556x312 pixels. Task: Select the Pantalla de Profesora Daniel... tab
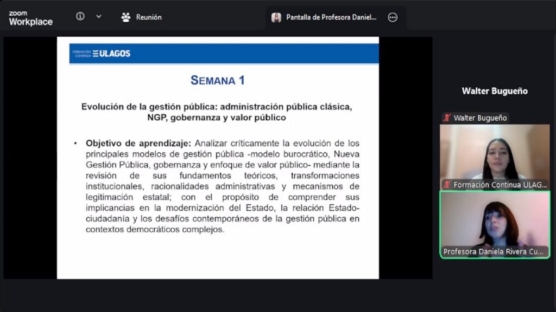331,17
